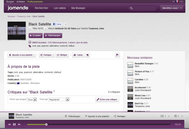189x129 pixels.
Task: Go to previous title arrow
Action: click(x=30, y=29)
